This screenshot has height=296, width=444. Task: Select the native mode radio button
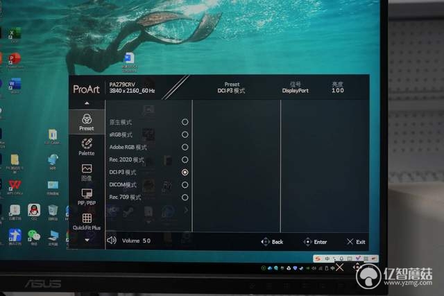click(x=185, y=122)
